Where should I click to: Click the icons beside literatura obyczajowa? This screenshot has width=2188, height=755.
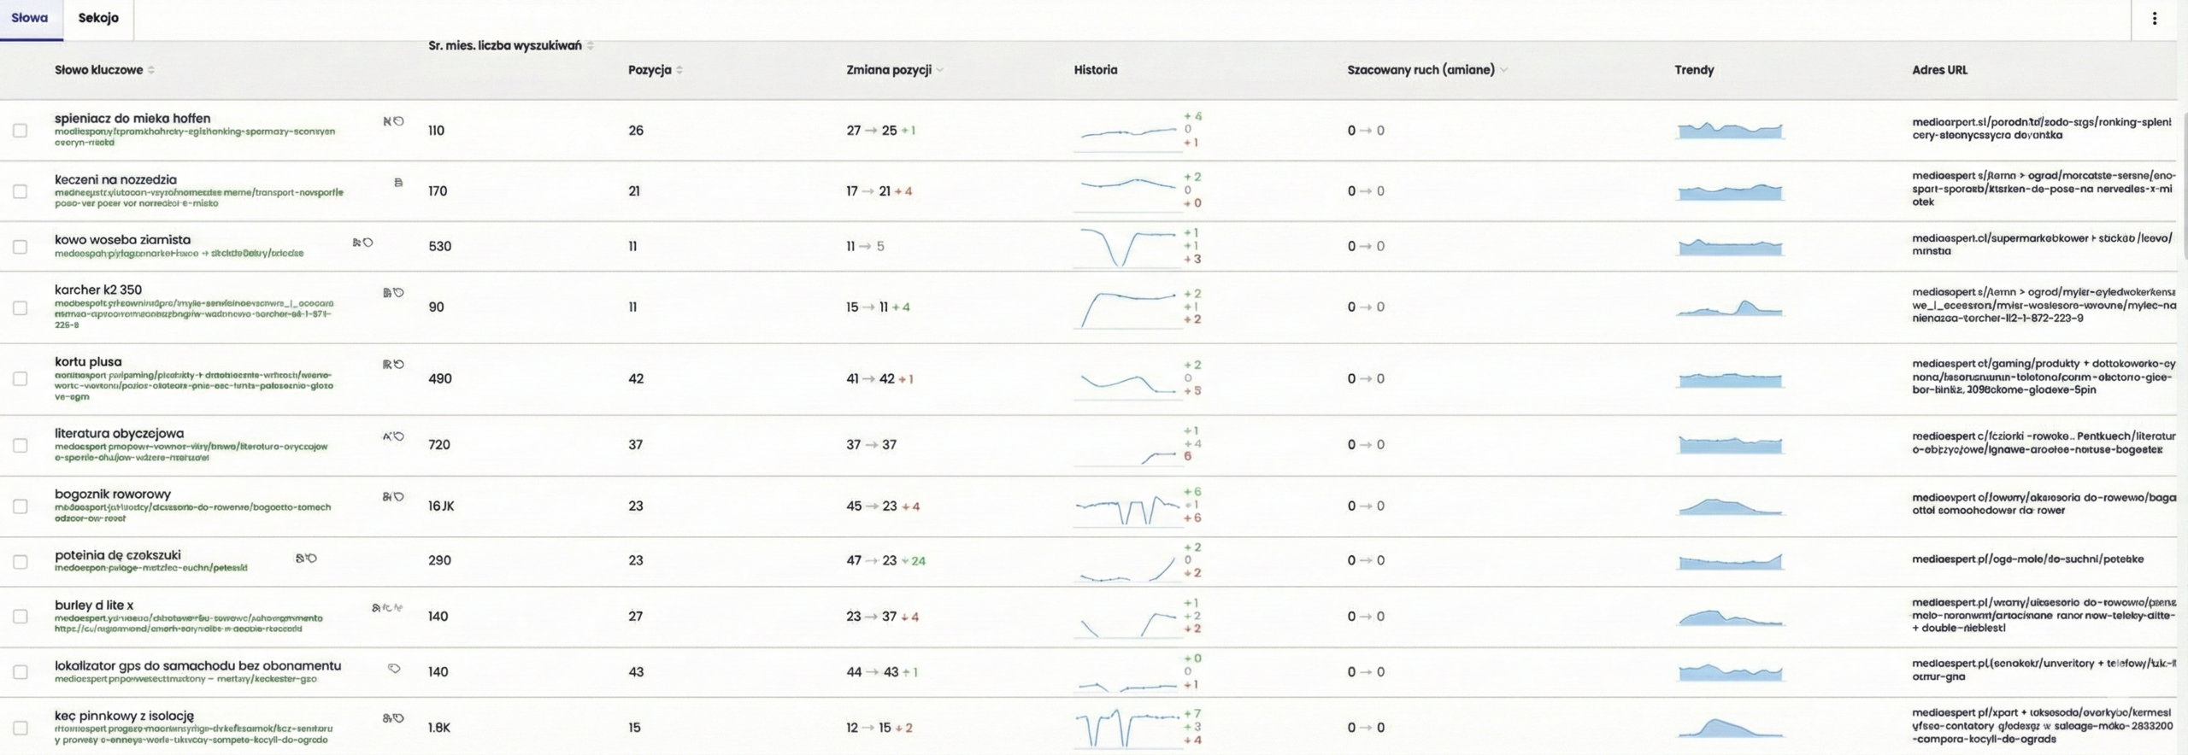393,436
